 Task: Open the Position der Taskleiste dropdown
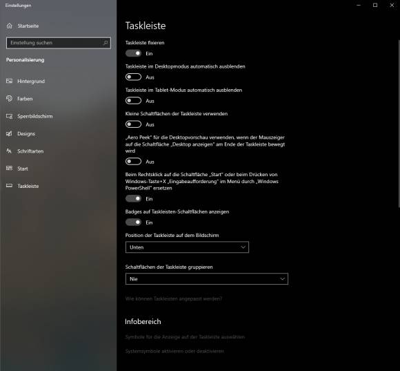187,247
